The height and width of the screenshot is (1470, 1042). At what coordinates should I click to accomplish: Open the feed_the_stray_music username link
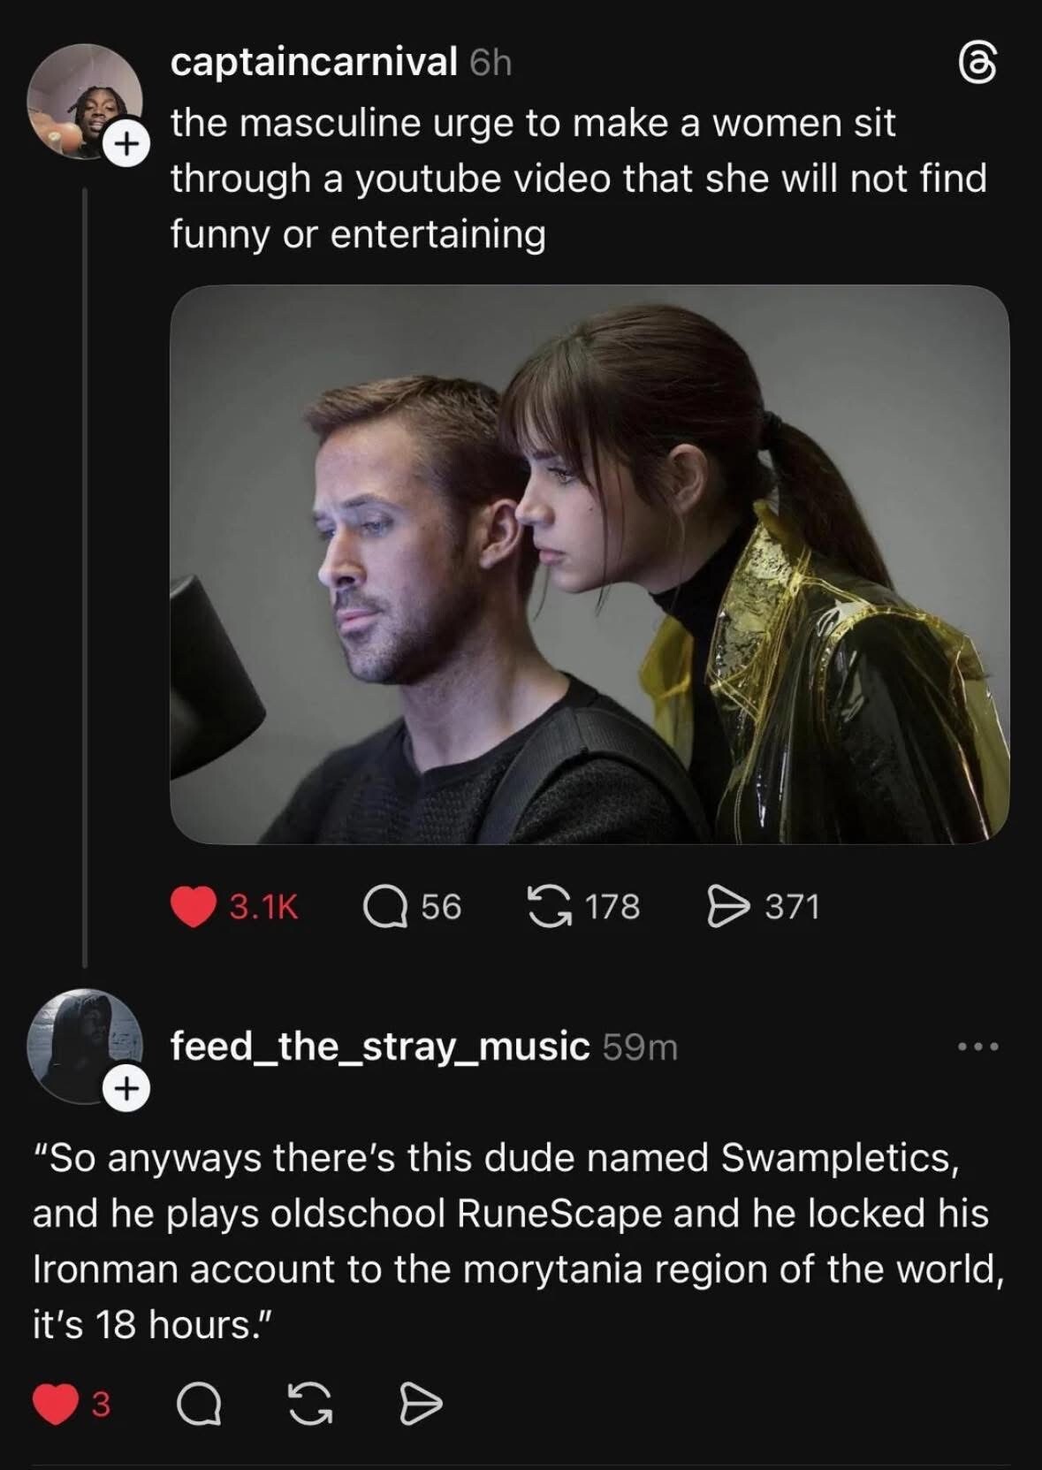coord(379,1047)
